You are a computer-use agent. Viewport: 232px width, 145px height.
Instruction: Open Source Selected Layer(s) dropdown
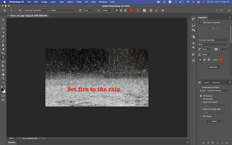tap(217, 90)
